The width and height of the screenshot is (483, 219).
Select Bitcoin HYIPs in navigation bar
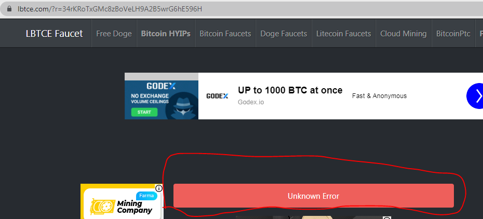(166, 34)
